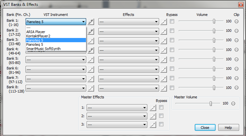Close the VST Banks & Effects window
The image size is (246, 136).
pos(241,5)
